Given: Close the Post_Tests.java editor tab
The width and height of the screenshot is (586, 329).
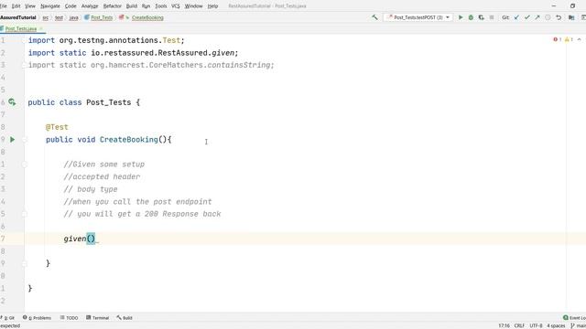Looking at the screenshot, I should click(41, 28).
